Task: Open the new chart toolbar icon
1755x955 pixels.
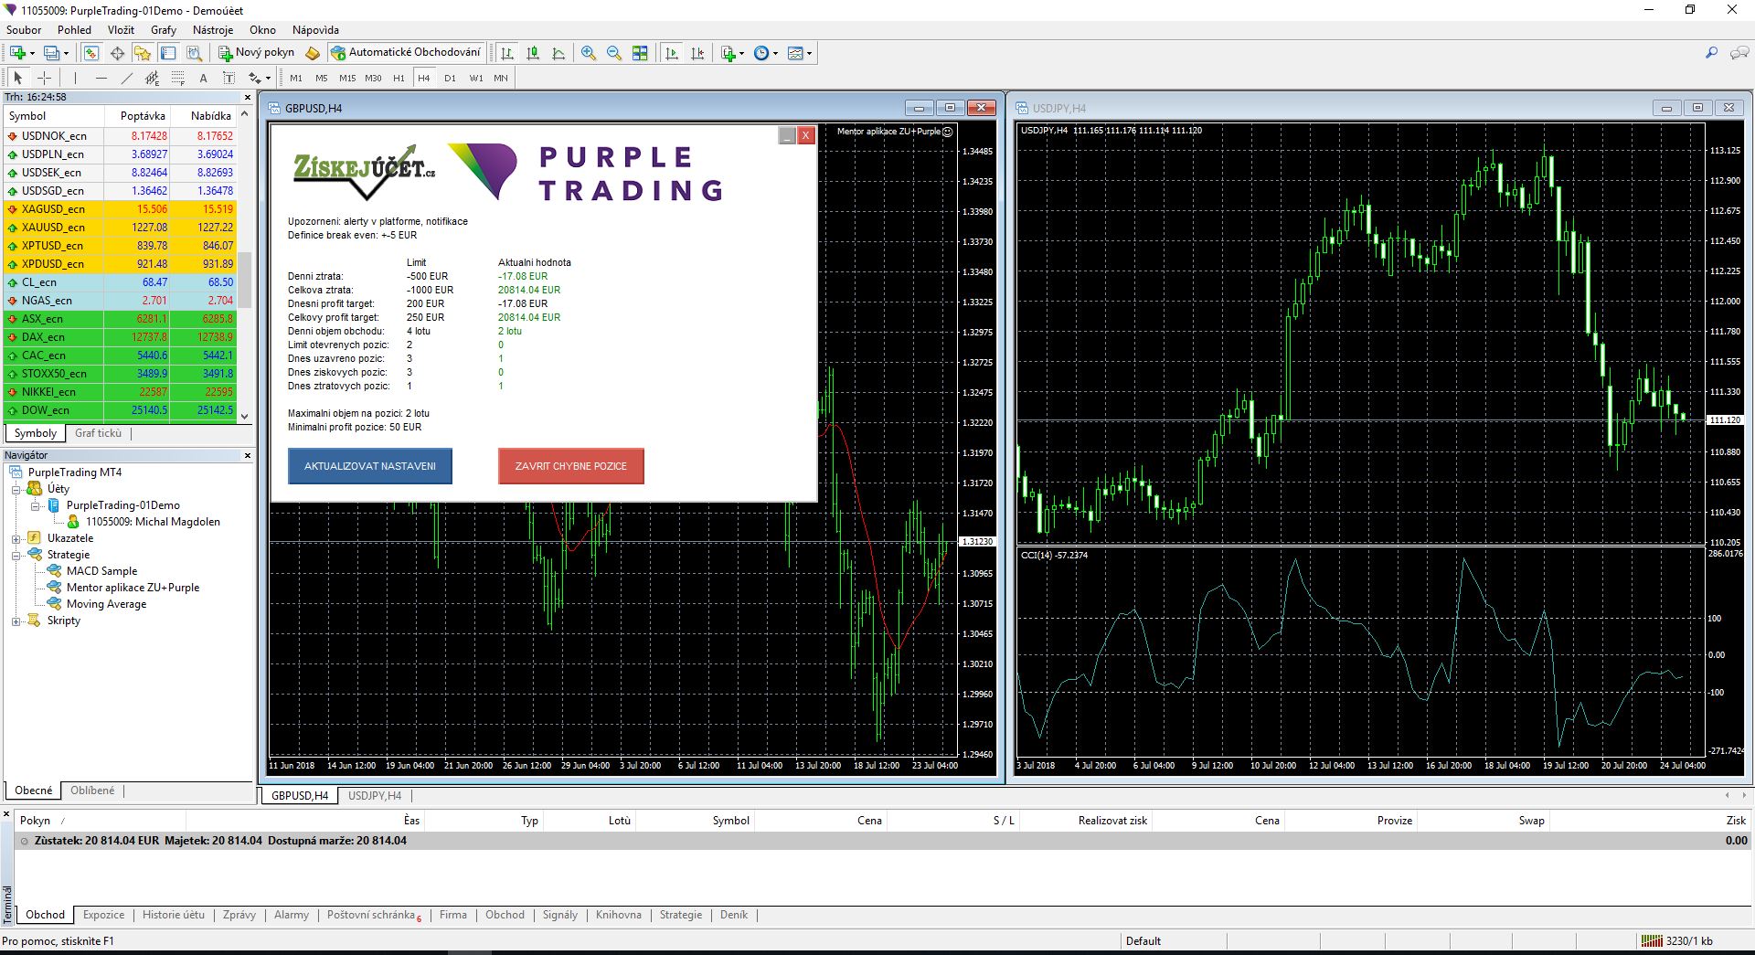Action: tap(17, 53)
